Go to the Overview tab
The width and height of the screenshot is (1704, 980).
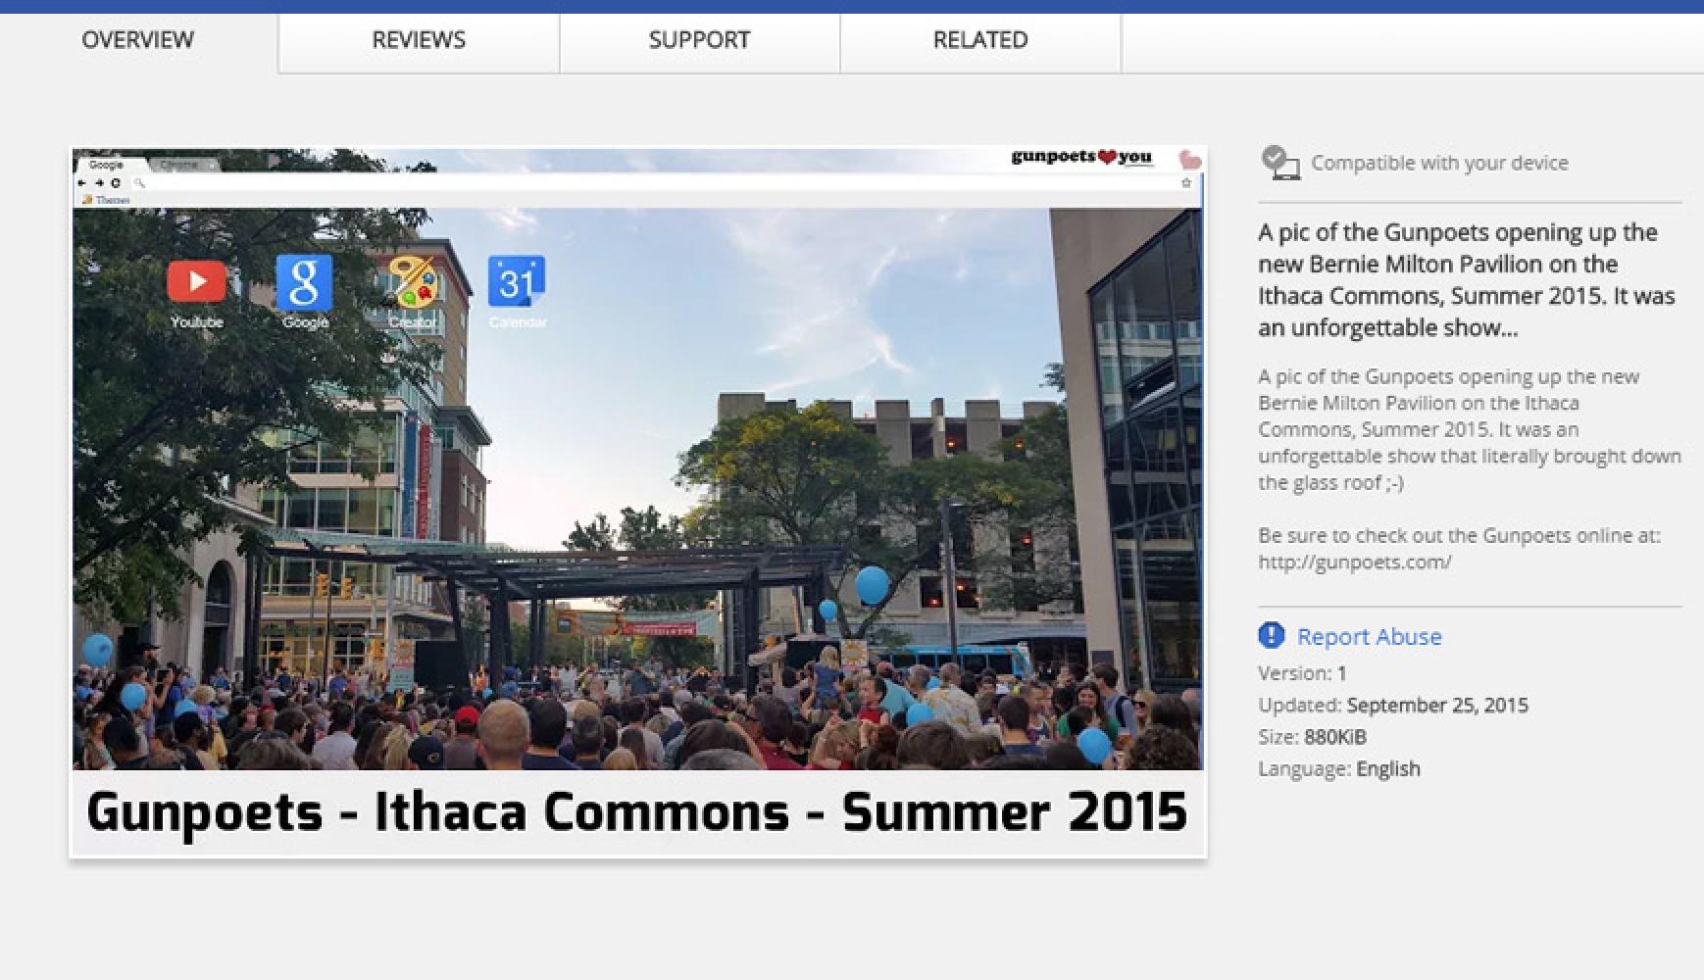coord(138,40)
